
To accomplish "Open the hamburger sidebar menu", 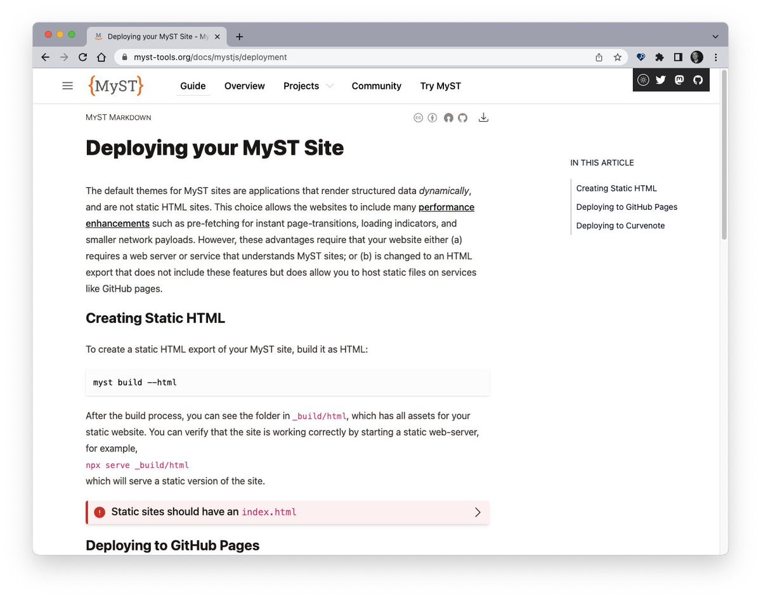I will click(x=67, y=86).
